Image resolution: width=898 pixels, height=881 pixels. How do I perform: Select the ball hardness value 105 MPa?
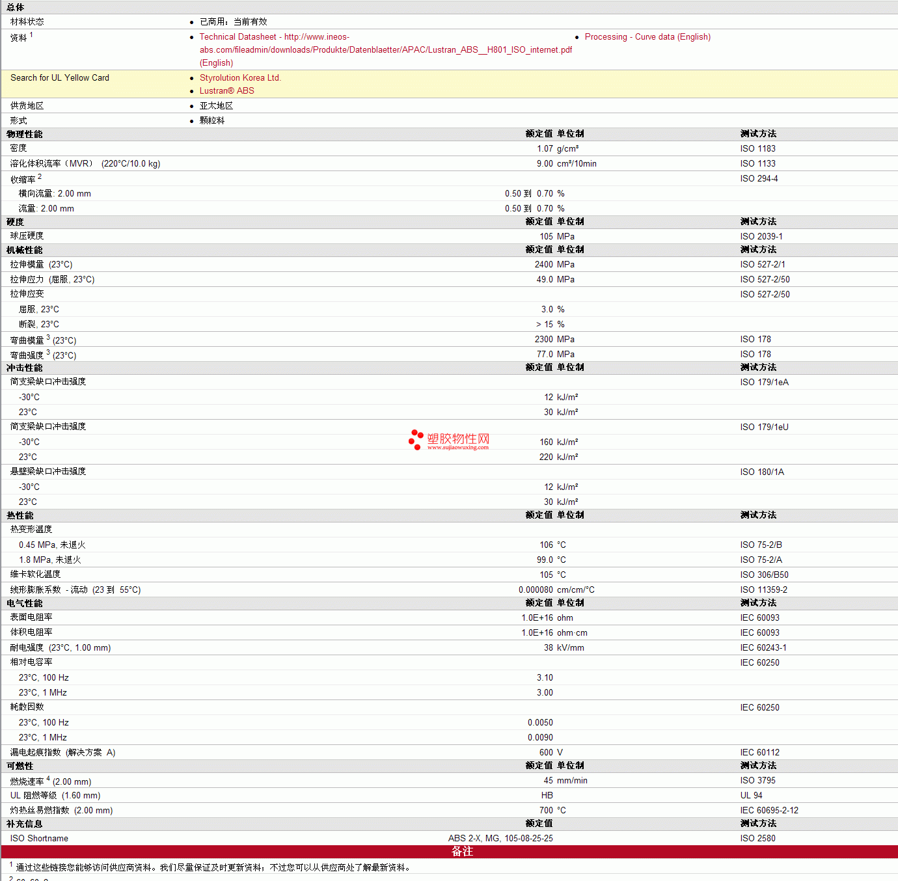coord(557,236)
